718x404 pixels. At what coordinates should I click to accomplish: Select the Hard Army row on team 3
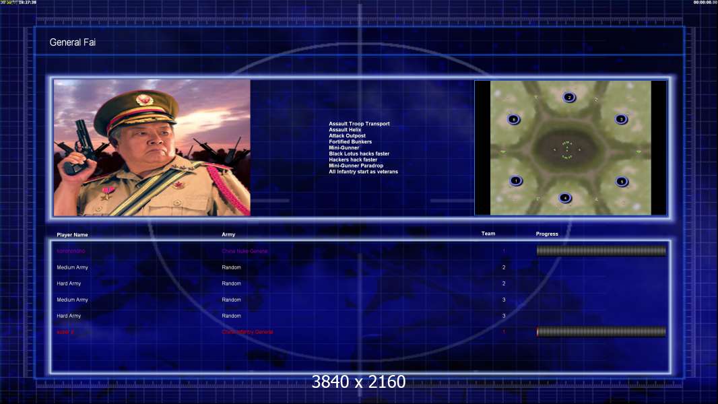coord(361,316)
